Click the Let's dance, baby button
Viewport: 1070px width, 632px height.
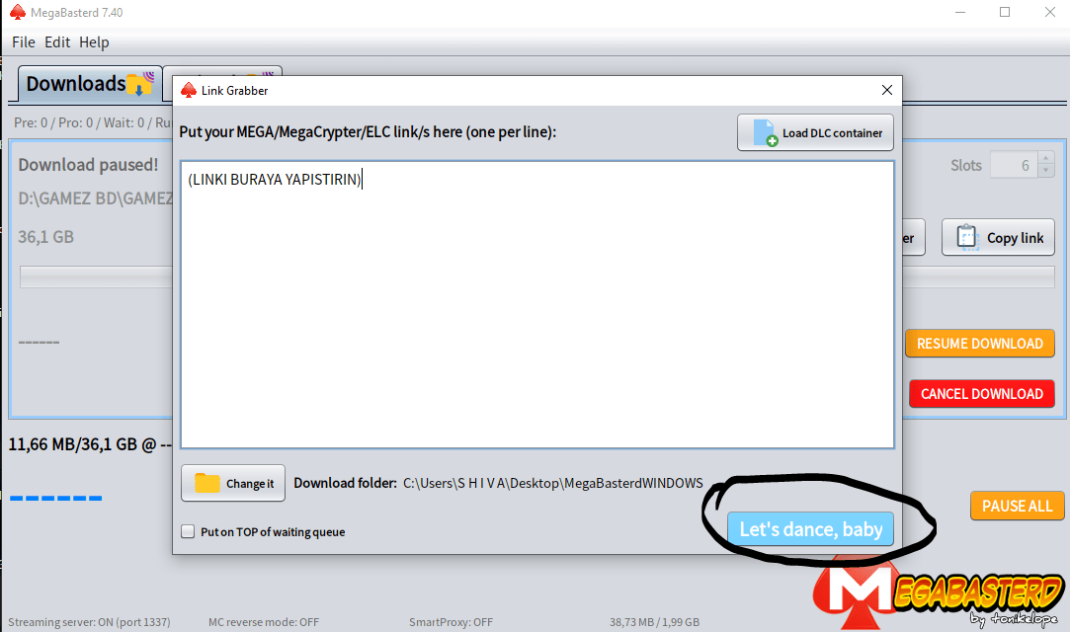pyautogui.click(x=811, y=529)
